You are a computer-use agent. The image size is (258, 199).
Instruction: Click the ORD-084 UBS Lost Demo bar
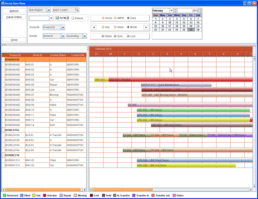(x=197, y=90)
